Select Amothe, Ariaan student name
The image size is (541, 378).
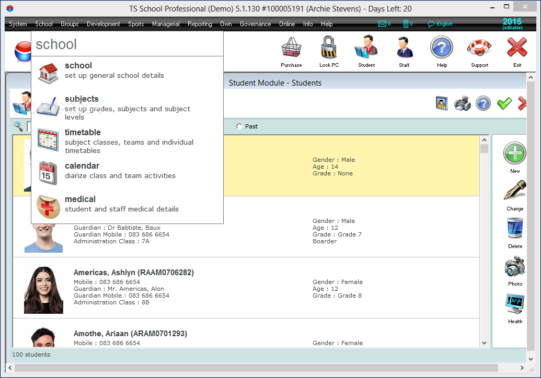pos(130,334)
